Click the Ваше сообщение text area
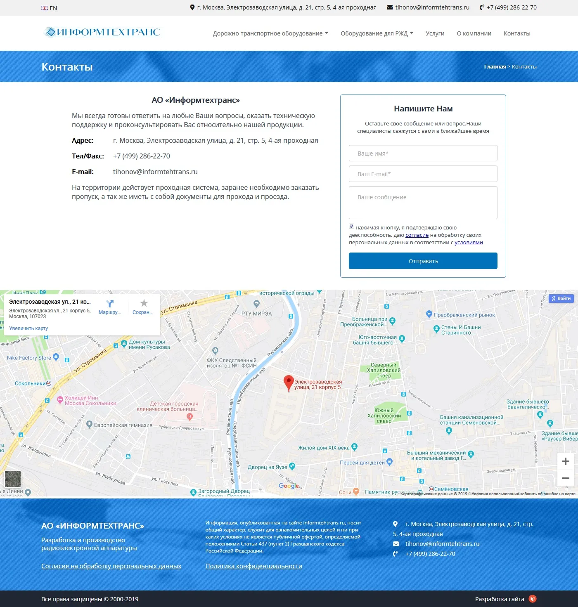Screen dimensions: 578x607 tap(423, 202)
